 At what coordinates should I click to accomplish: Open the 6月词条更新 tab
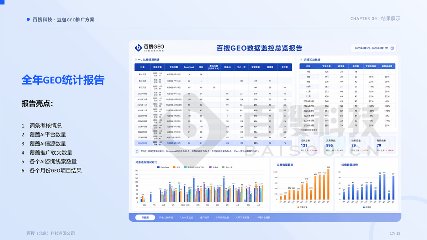[264, 217]
